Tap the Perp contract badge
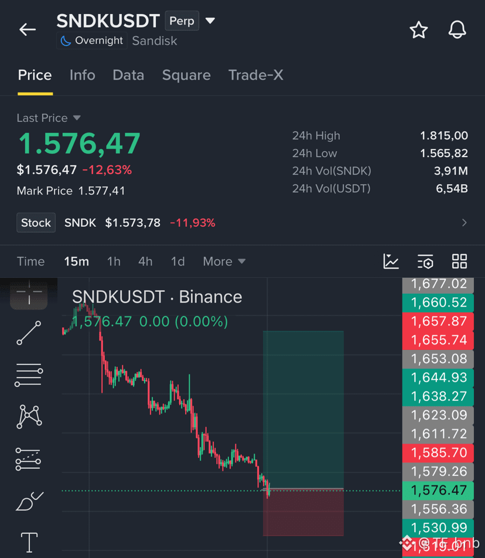This screenshot has height=558, width=485. pos(182,21)
